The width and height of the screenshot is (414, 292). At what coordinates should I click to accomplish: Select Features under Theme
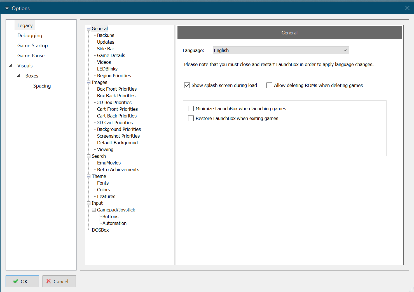[x=106, y=196]
